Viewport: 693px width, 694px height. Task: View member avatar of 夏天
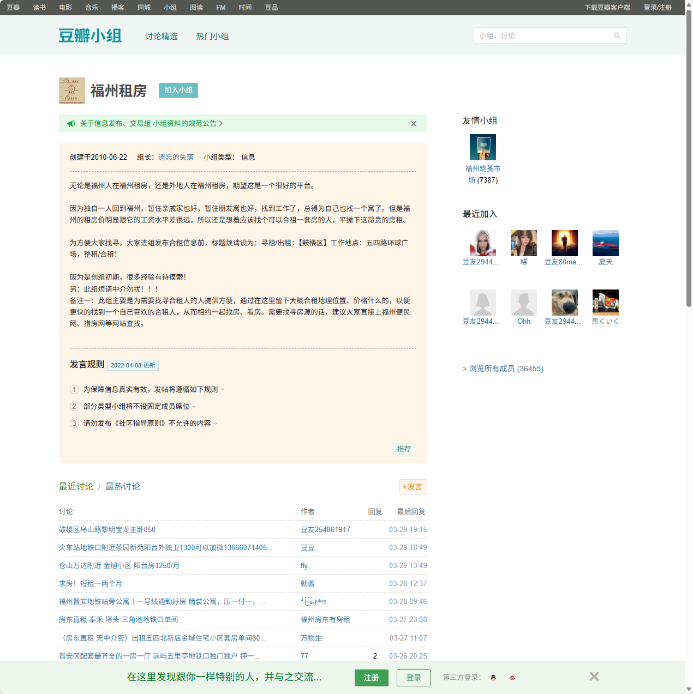coord(605,243)
